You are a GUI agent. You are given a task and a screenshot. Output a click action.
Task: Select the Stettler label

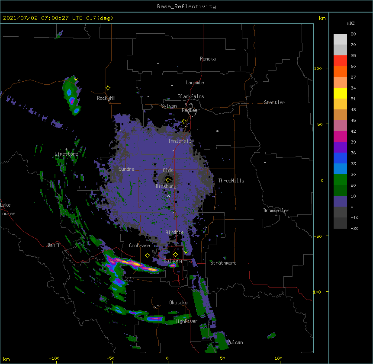274,102
